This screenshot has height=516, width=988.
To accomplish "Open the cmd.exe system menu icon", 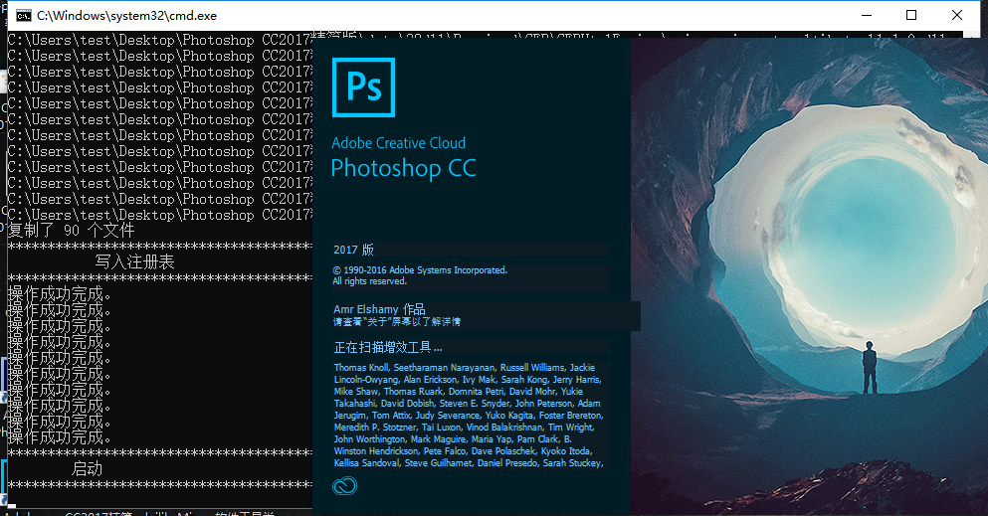I will point(24,15).
